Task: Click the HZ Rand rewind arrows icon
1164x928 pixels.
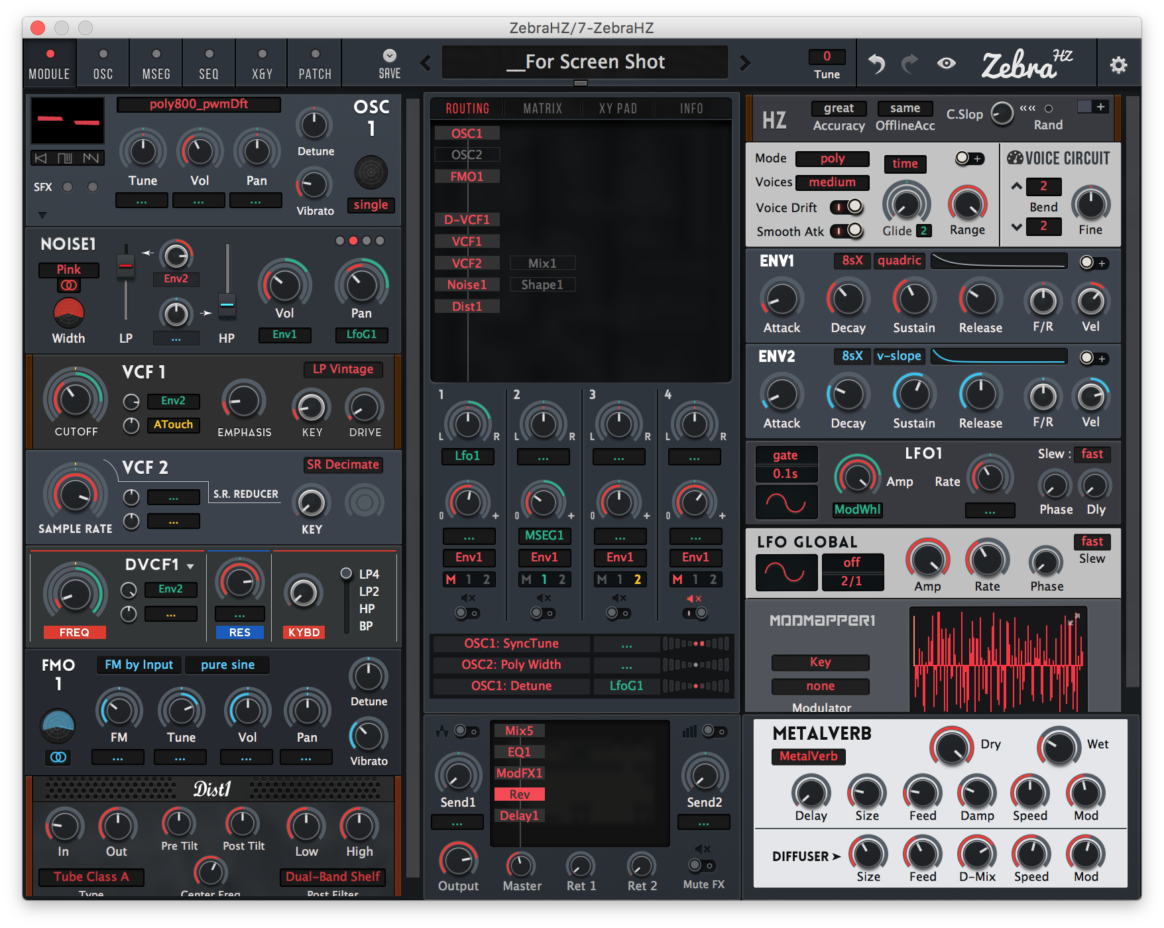Action: [1027, 108]
